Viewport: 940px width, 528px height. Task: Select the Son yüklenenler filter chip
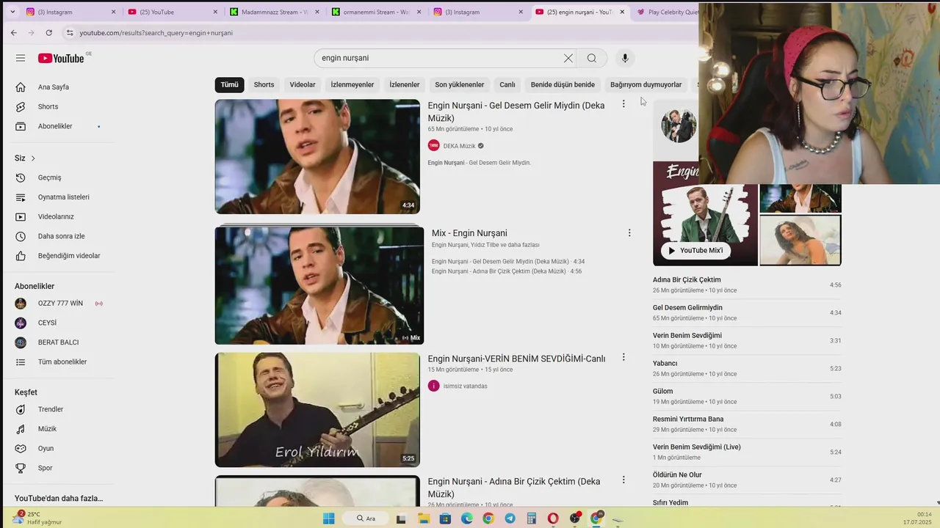pyautogui.click(x=460, y=85)
